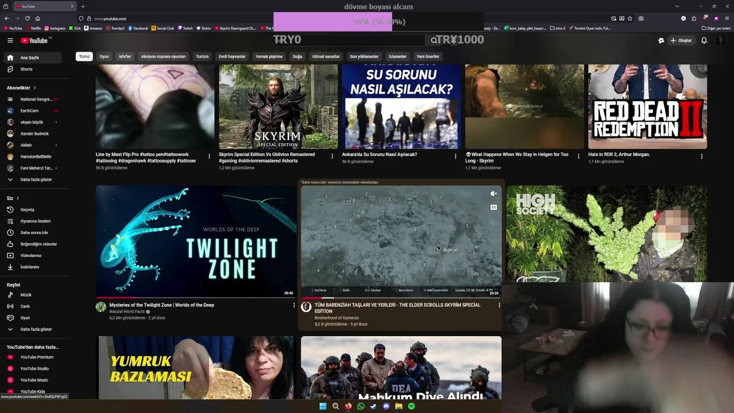Open Geçmiş history page

tap(32, 210)
